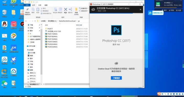Click the Explorer horizontal scrollbar

tap(67, 84)
